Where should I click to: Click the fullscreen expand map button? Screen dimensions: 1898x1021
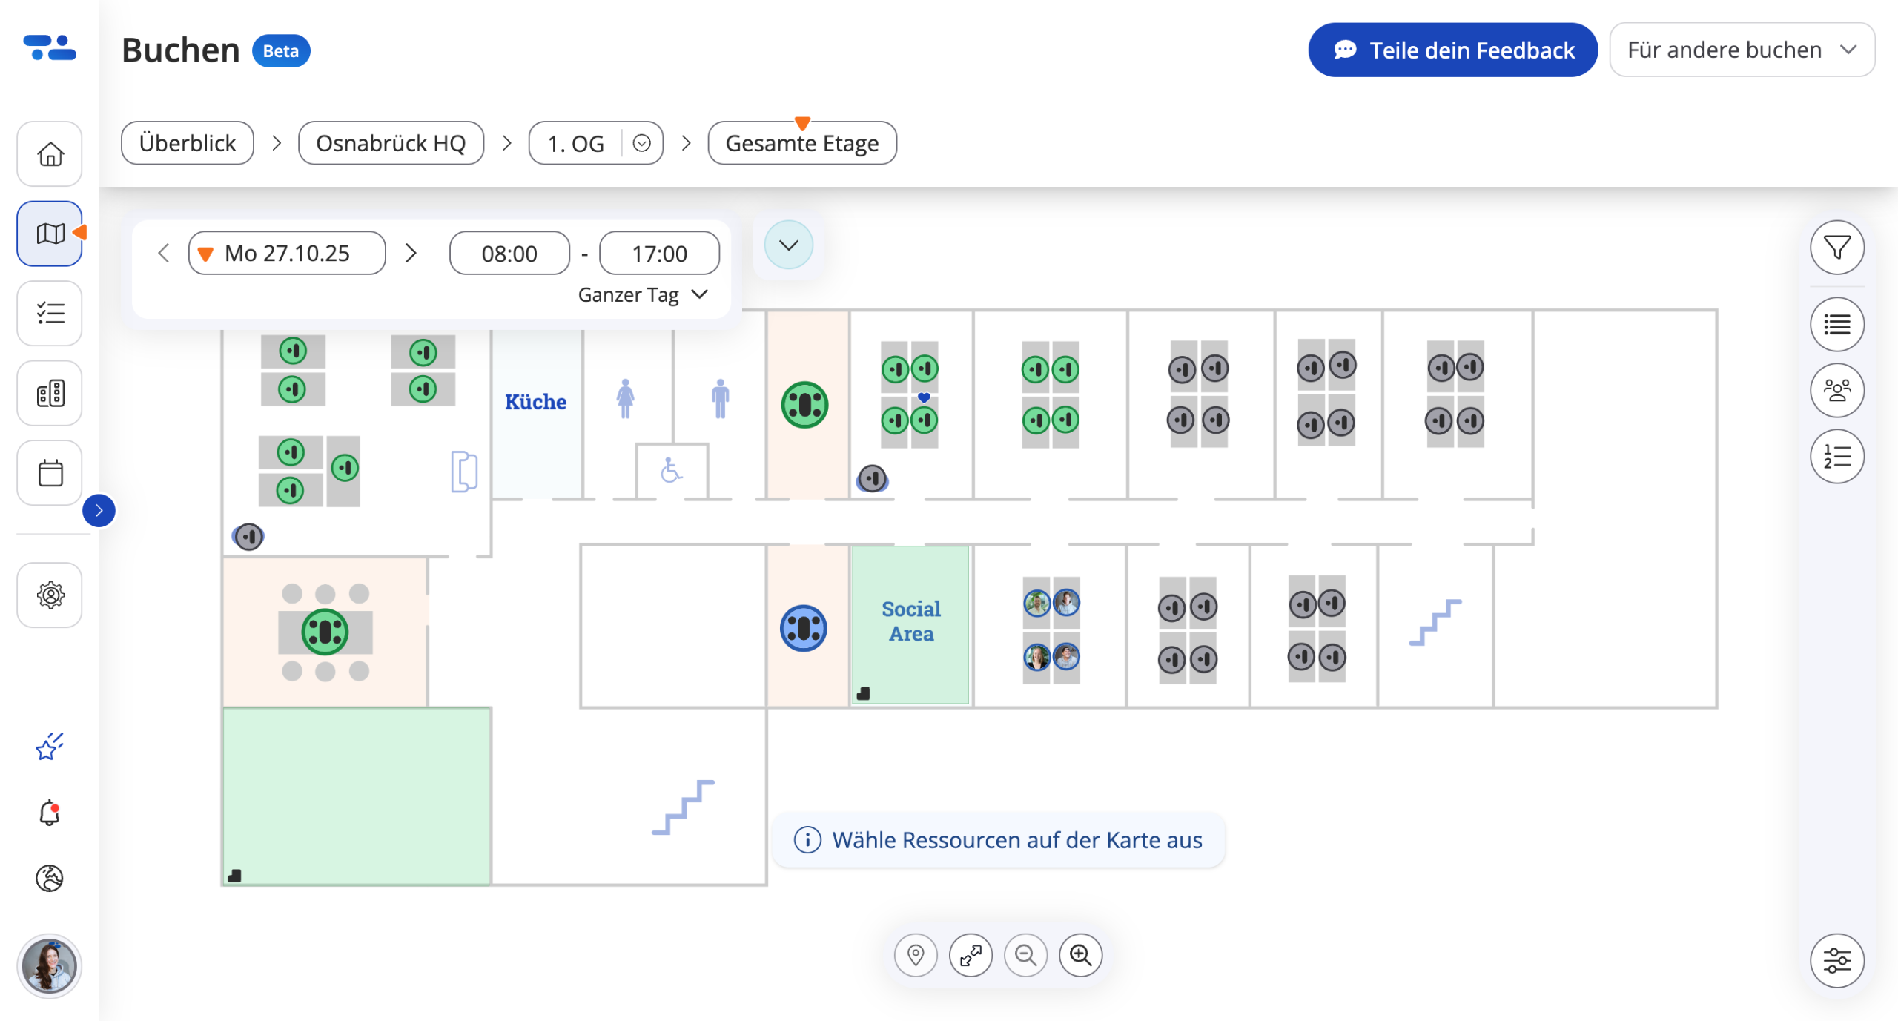[x=971, y=955]
